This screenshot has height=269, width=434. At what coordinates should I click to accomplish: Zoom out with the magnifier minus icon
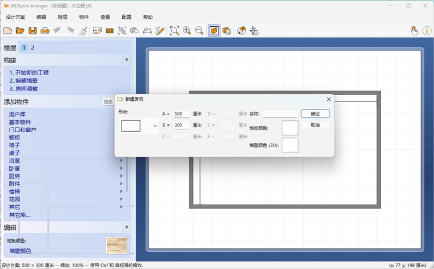tap(199, 31)
